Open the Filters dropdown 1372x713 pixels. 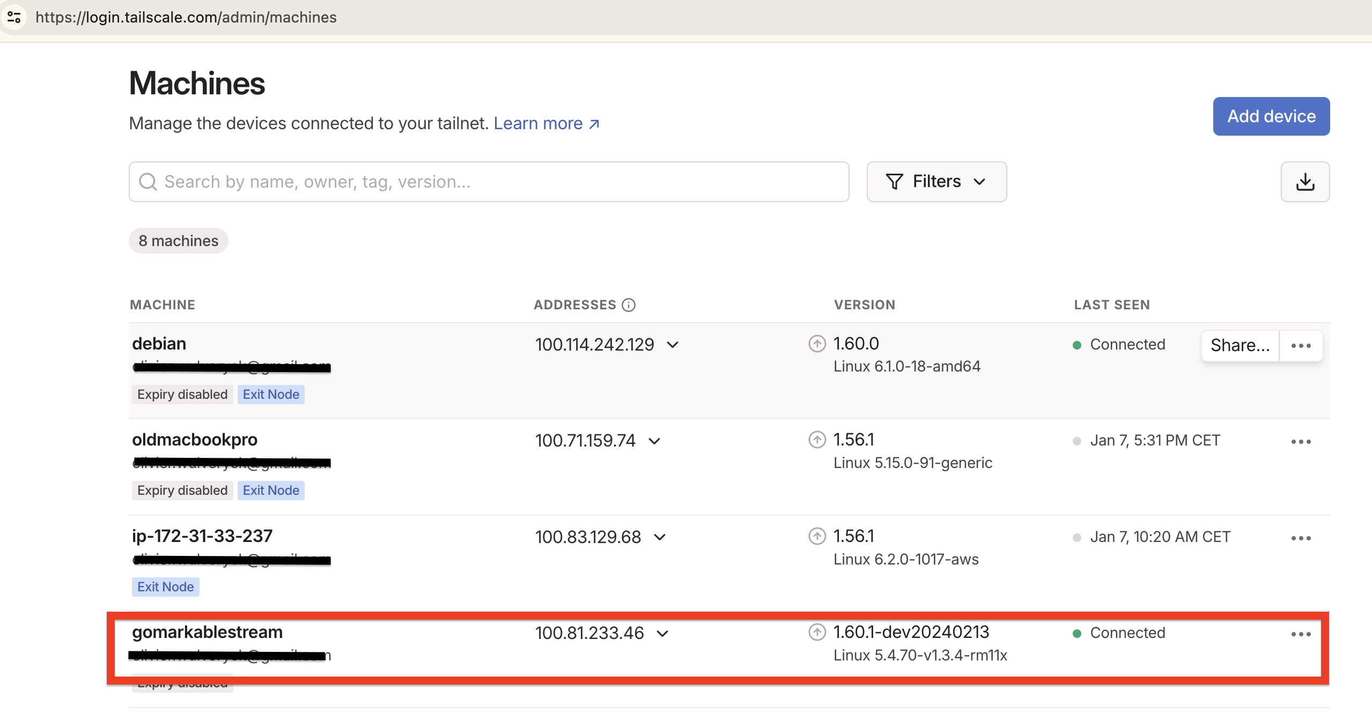click(936, 182)
